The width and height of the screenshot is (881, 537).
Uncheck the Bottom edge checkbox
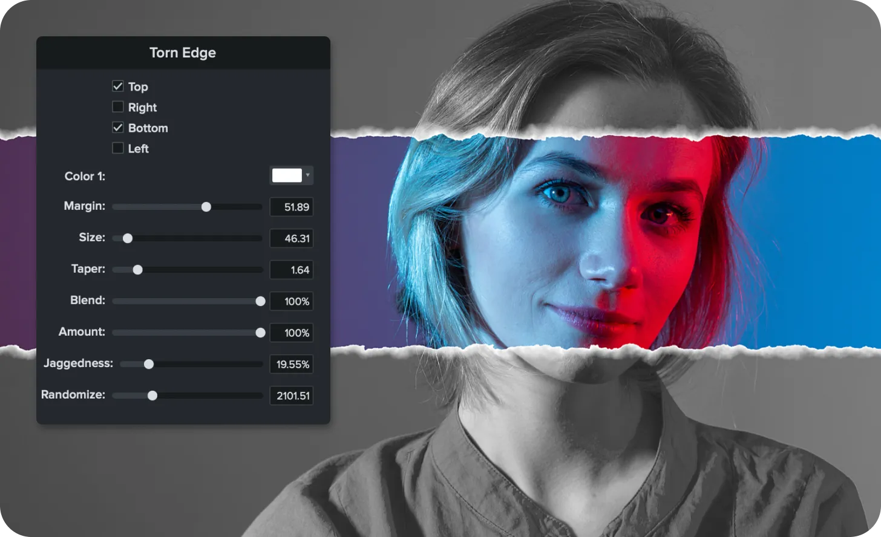click(x=118, y=127)
